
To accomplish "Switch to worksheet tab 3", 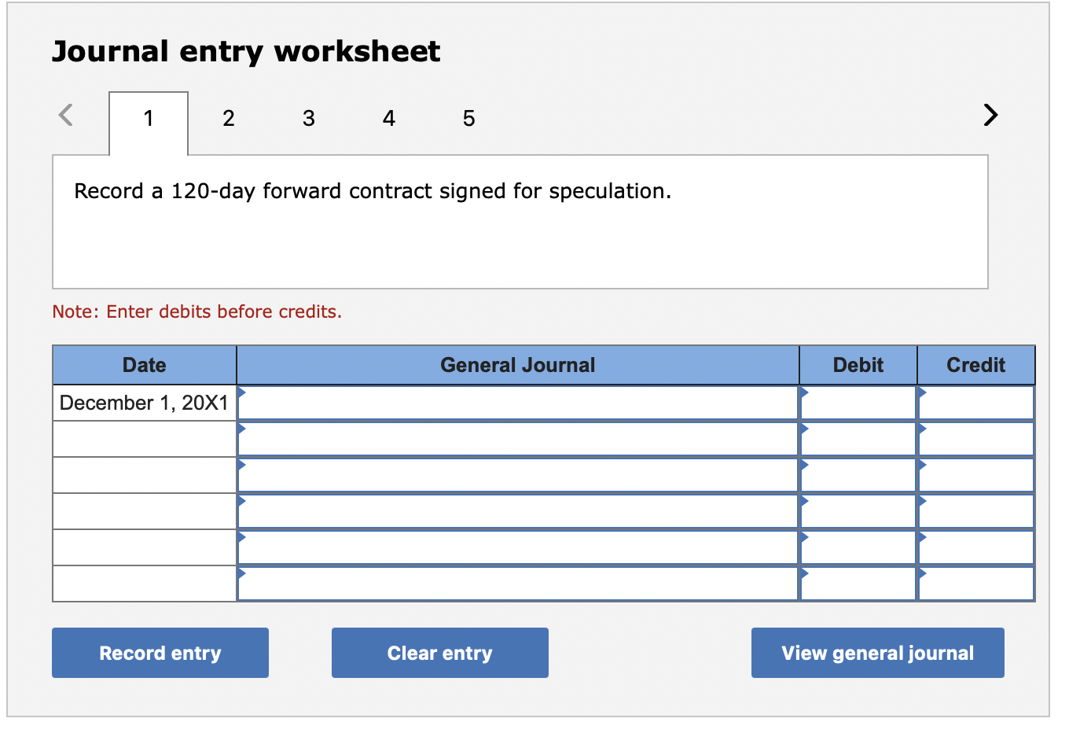I will pos(309,119).
